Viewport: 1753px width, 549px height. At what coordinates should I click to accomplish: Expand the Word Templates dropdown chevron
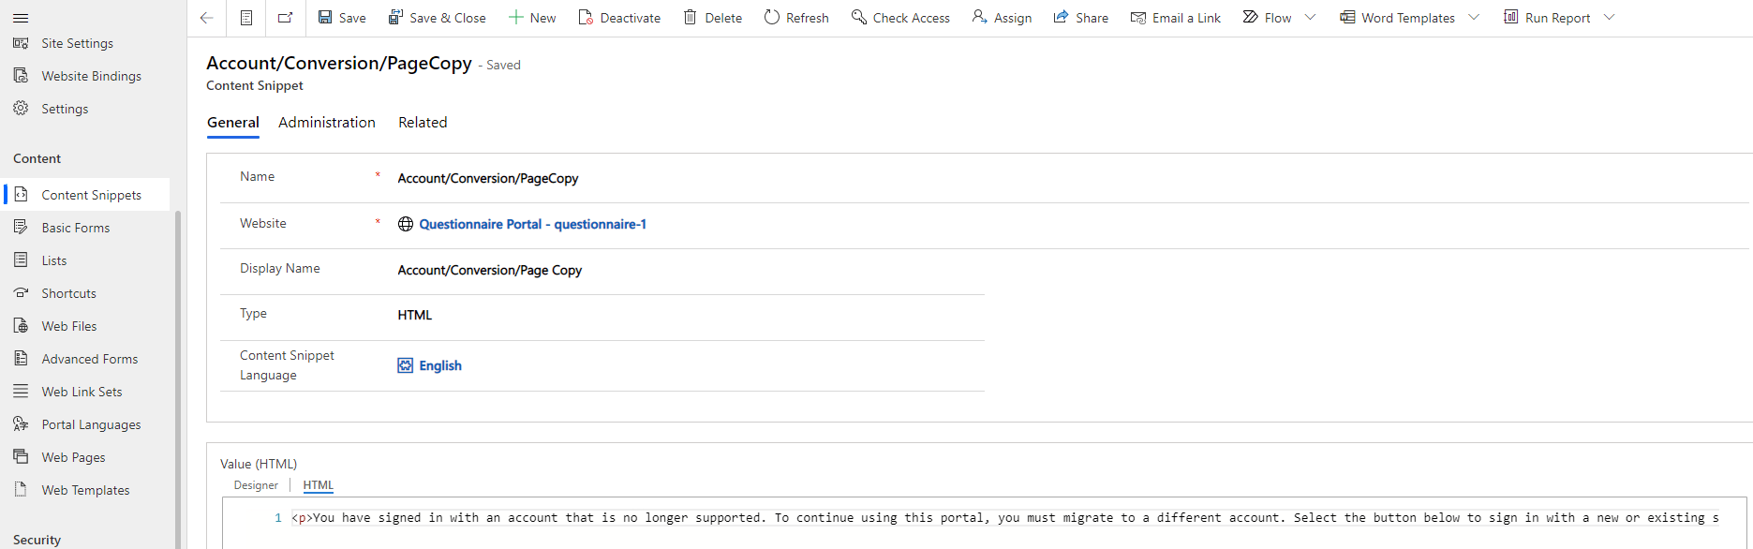click(1474, 18)
